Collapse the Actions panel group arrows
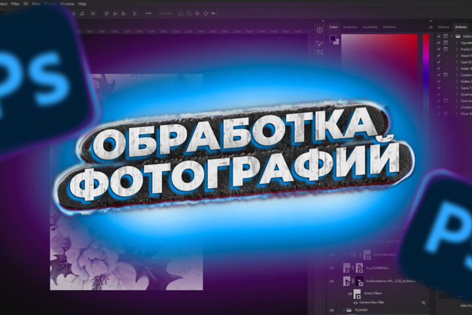 (x=431, y=21)
